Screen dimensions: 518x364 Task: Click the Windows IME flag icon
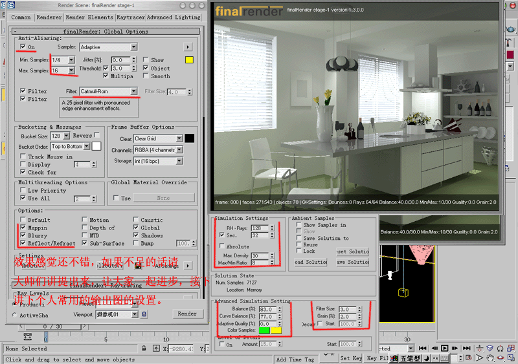394,358
